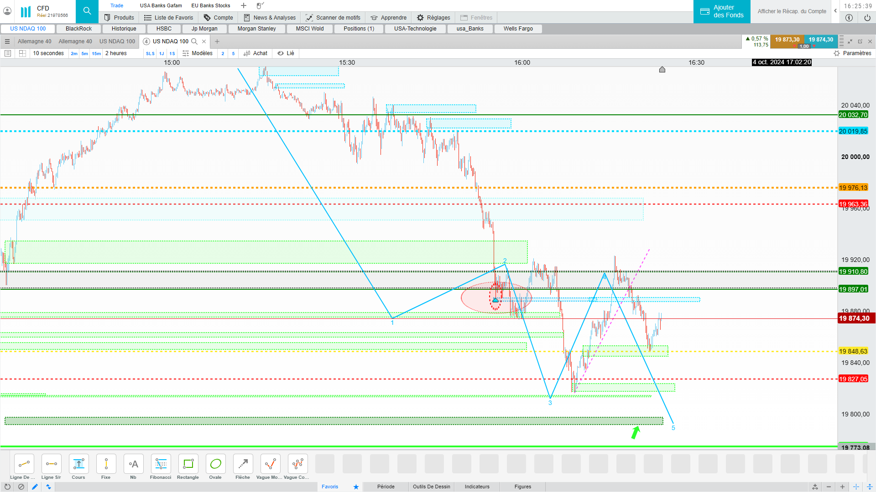The image size is (876, 492).
Task: Select the Cours price level tool
Action: click(78, 464)
